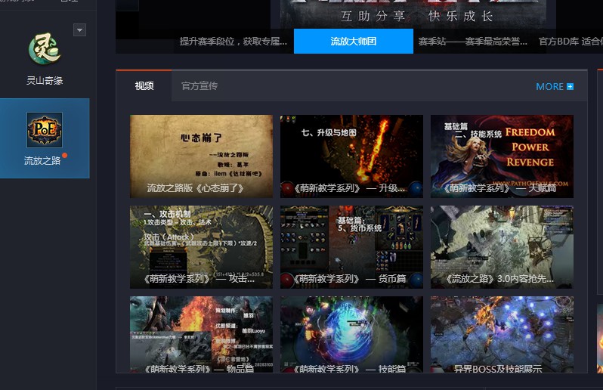Play the 攻击机制 tutorial video
This screenshot has height=390, width=603.
pyautogui.click(x=202, y=247)
